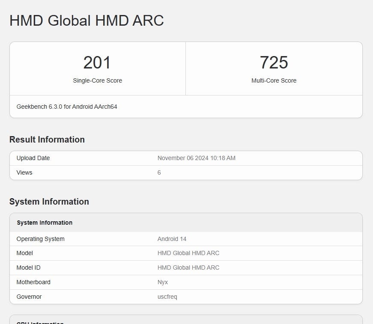Click the System Information section heading
Screen dimensions: 373x324
point(49,202)
